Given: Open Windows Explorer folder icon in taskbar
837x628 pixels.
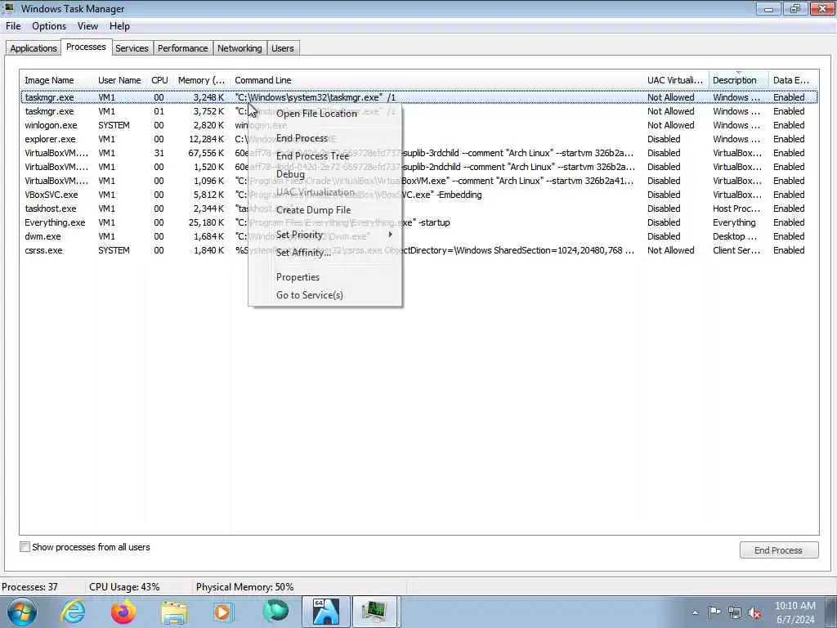Looking at the screenshot, I should [x=174, y=612].
